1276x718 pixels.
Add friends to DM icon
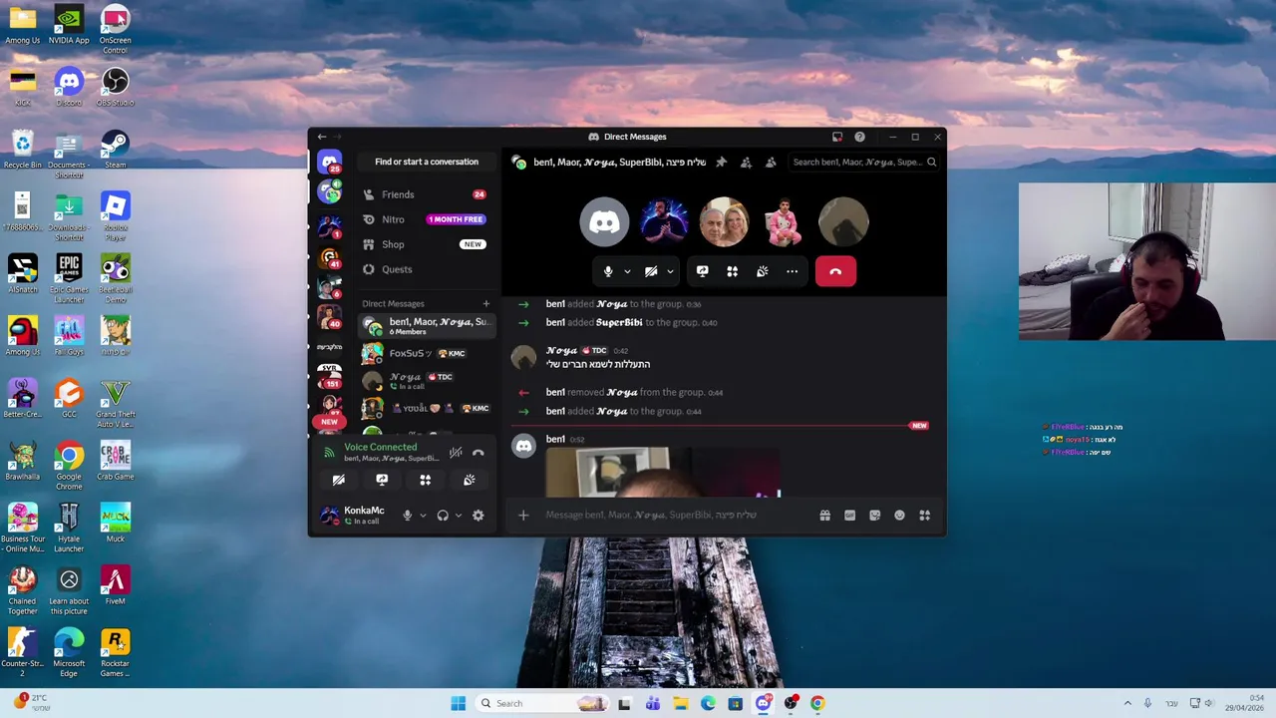tap(746, 162)
